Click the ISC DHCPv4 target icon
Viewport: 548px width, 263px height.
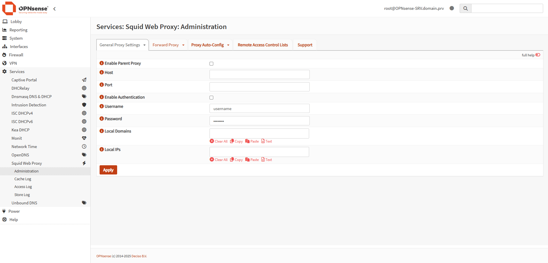pyautogui.click(x=84, y=113)
